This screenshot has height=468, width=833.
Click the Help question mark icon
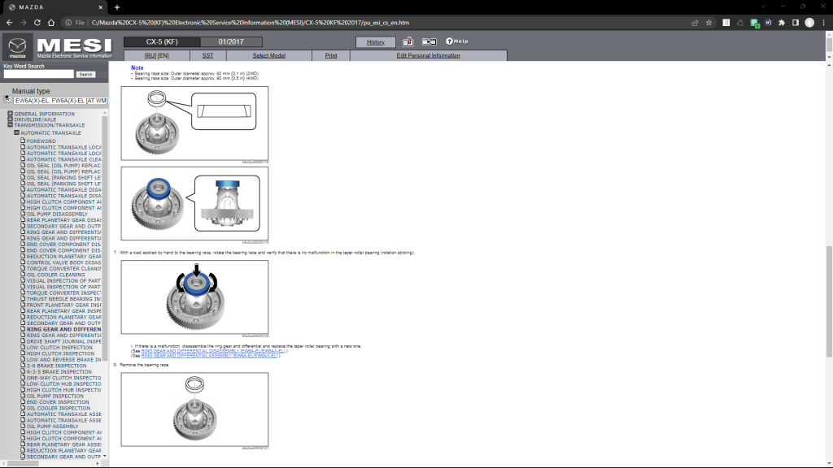point(449,41)
